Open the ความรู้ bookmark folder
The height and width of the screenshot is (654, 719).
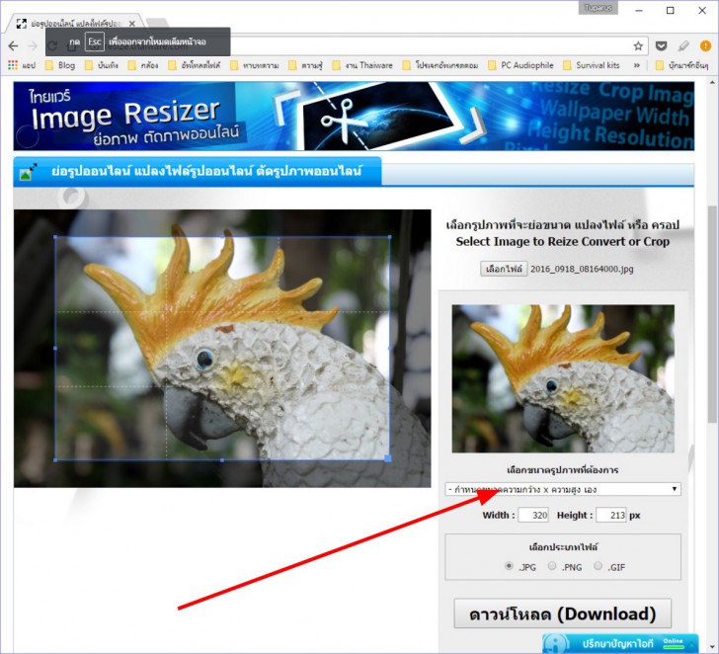305,65
